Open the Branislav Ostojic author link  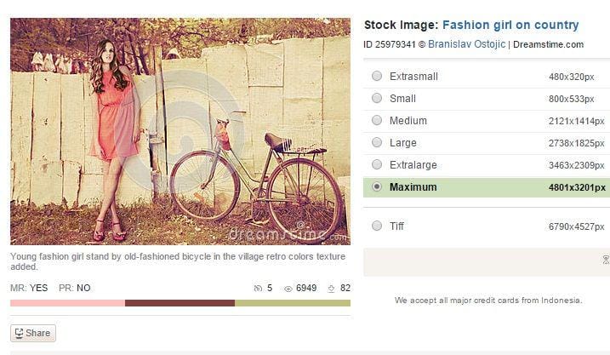(x=465, y=44)
